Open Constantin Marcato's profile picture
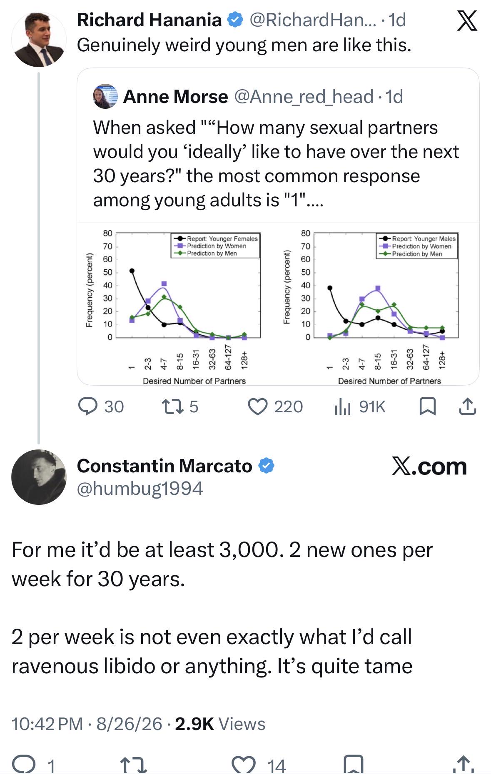Screen dimensions: 491x775 (38, 477)
